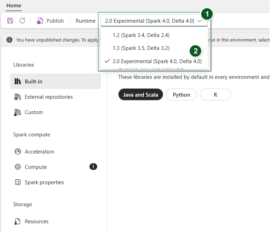
Task: Click the Publish icon
Action: (40, 21)
